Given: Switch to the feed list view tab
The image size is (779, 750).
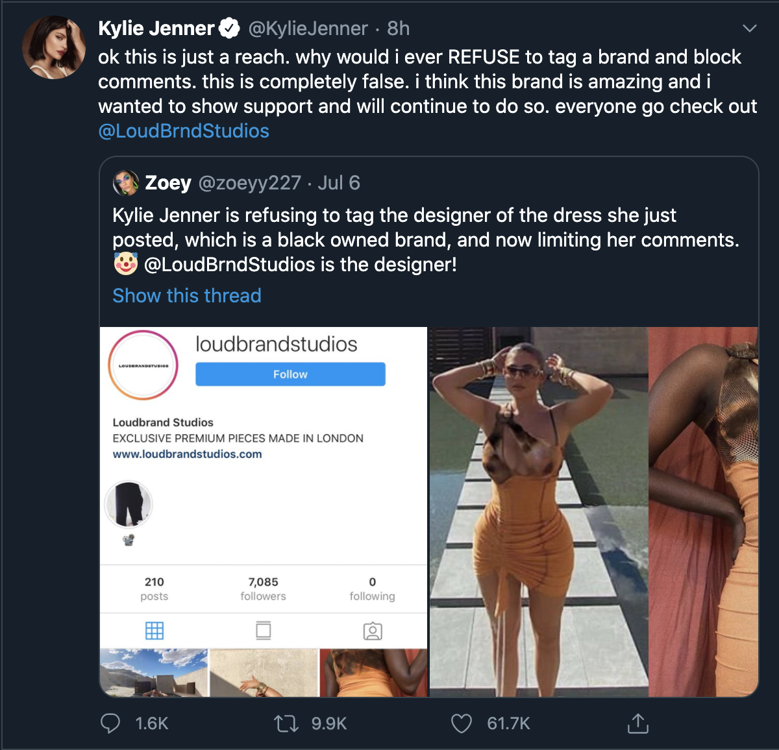Looking at the screenshot, I should click(x=264, y=631).
